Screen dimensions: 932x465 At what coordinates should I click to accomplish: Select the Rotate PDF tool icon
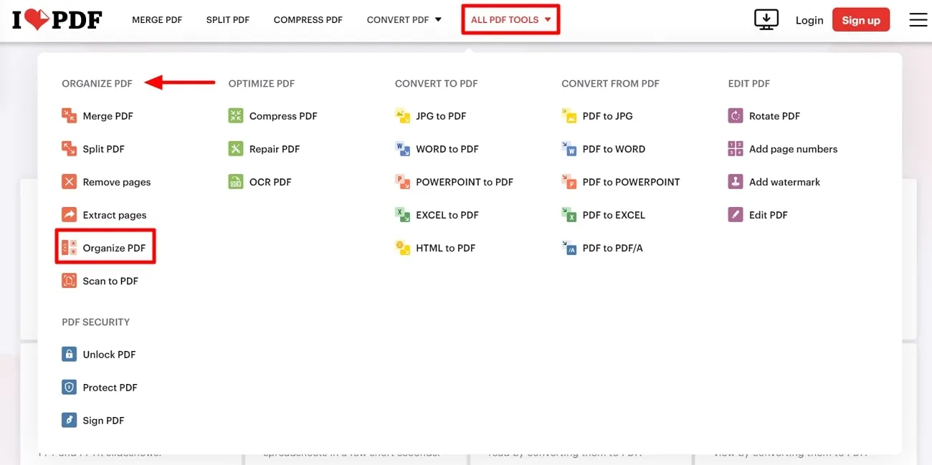pyautogui.click(x=735, y=115)
